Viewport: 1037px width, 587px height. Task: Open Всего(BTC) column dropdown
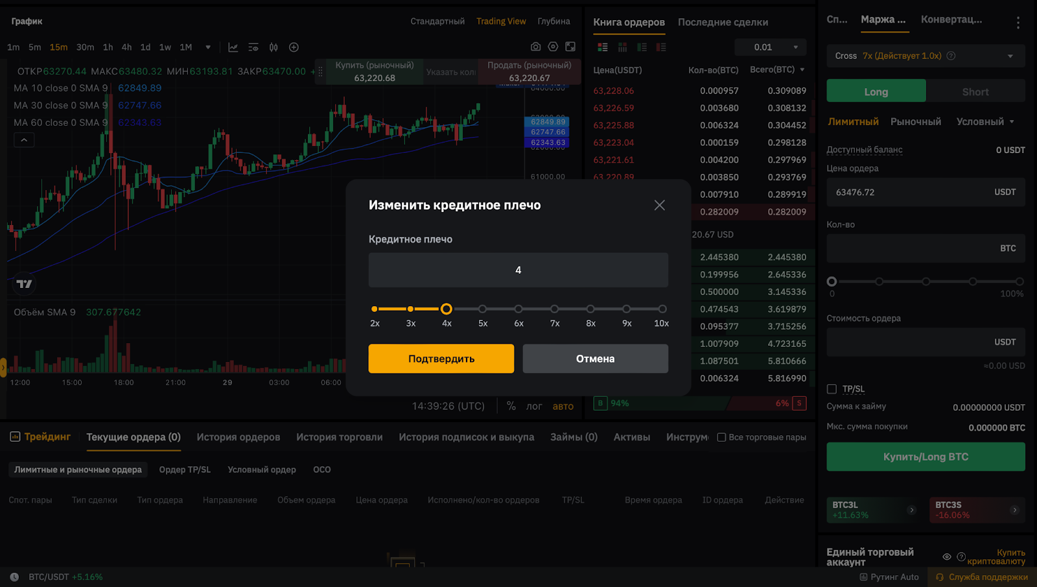pos(802,69)
